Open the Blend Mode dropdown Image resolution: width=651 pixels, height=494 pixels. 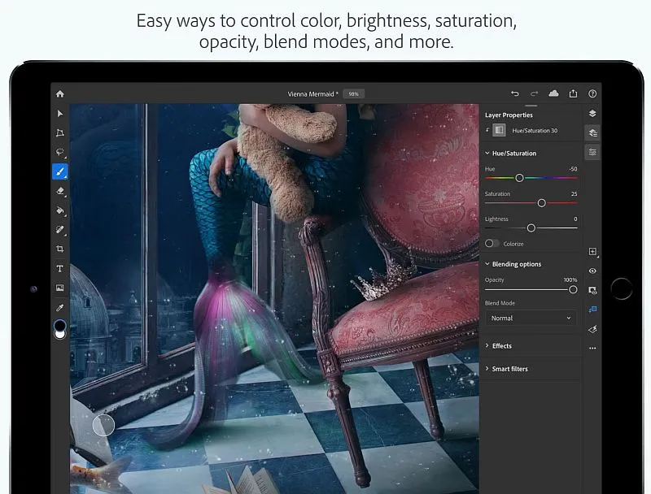pos(531,318)
